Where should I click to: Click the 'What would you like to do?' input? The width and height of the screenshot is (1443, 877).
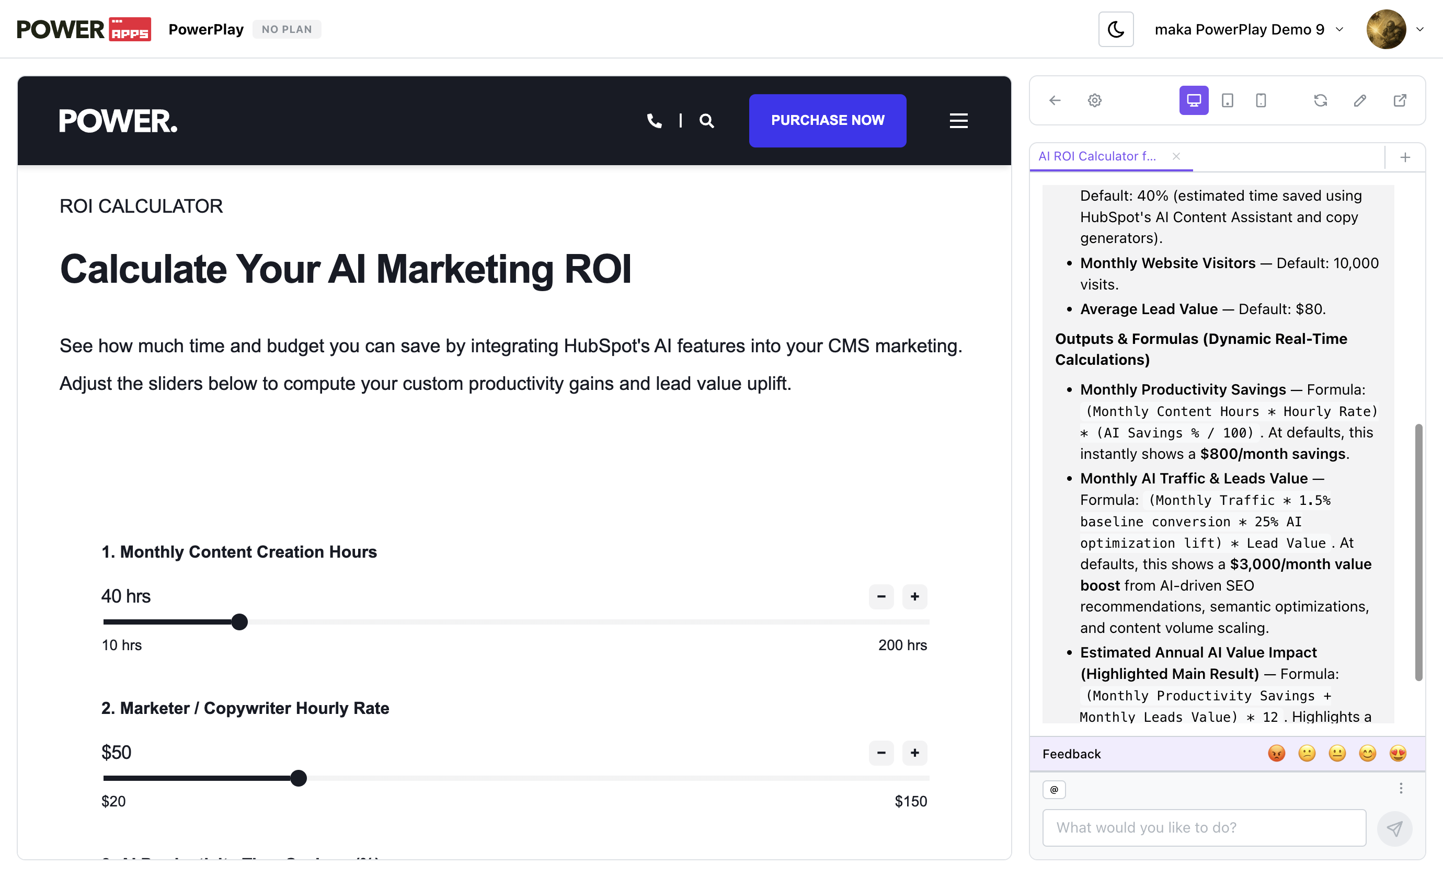pos(1204,828)
